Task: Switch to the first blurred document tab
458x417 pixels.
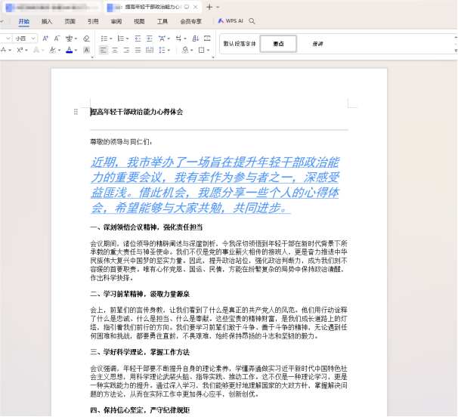Action: (51, 7)
